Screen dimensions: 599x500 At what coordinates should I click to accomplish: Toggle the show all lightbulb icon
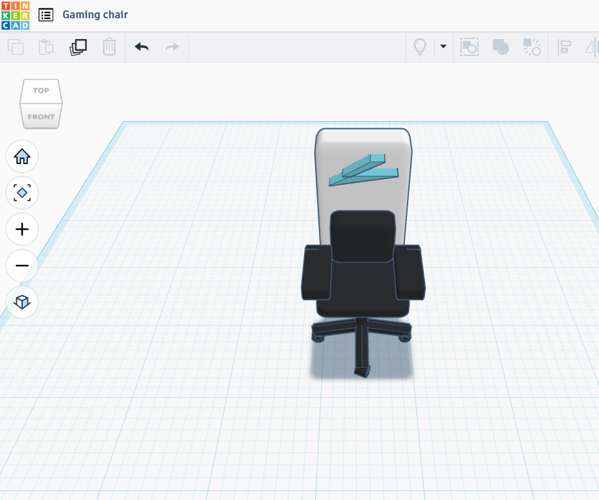pos(420,47)
